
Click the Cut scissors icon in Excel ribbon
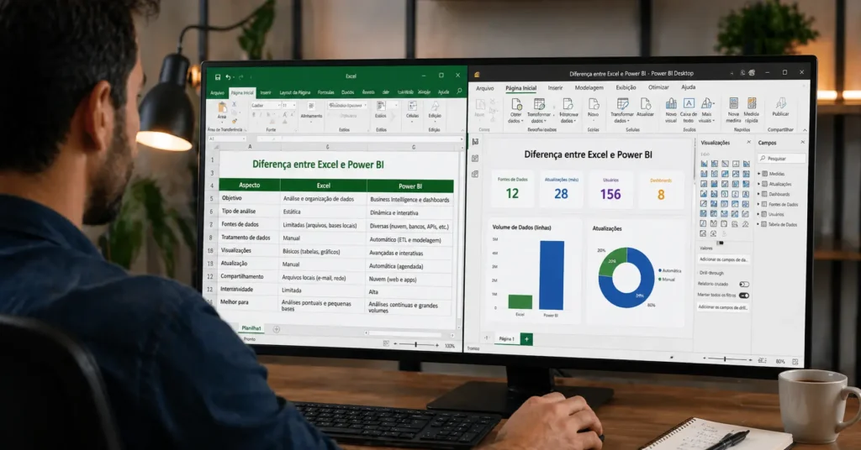click(234, 104)
